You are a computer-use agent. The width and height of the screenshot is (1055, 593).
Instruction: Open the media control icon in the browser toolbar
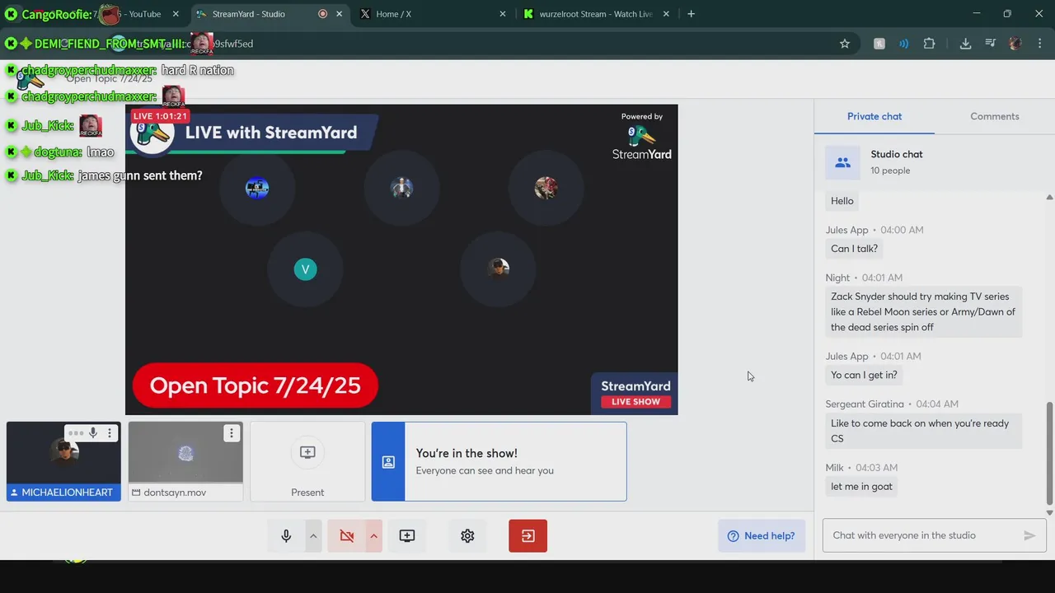[x=991, y=44]
